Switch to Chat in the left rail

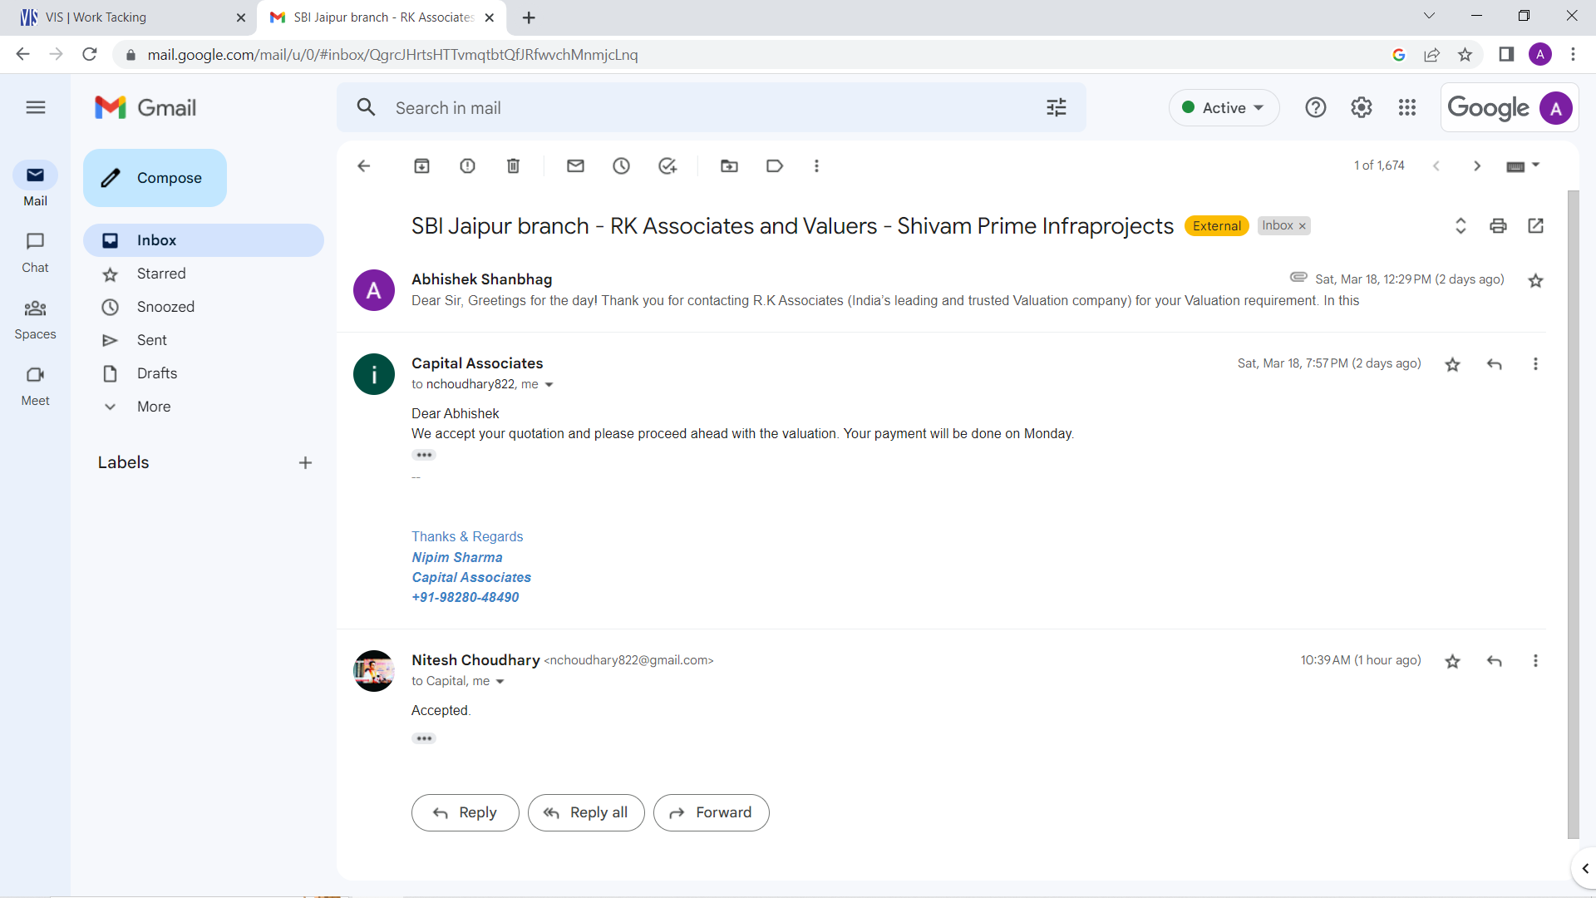click(35, 251)
